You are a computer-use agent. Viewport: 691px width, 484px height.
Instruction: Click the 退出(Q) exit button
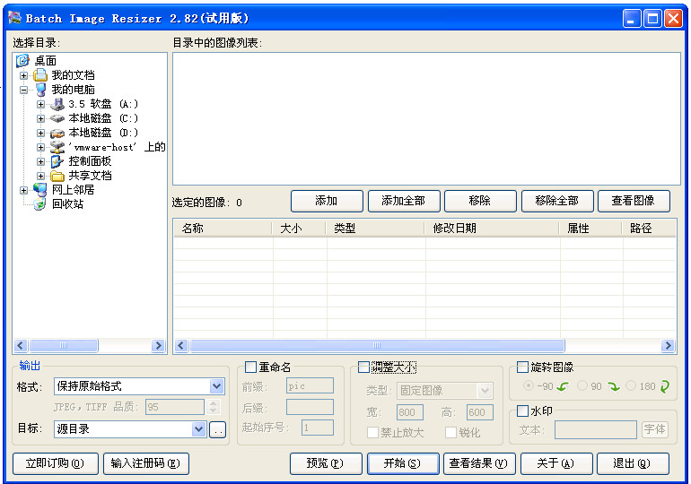click(x=633, y=463)
